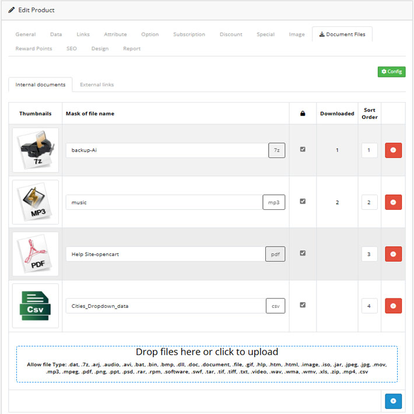Click the 7z extension label

pyautogui.click(x=277, y=150)
